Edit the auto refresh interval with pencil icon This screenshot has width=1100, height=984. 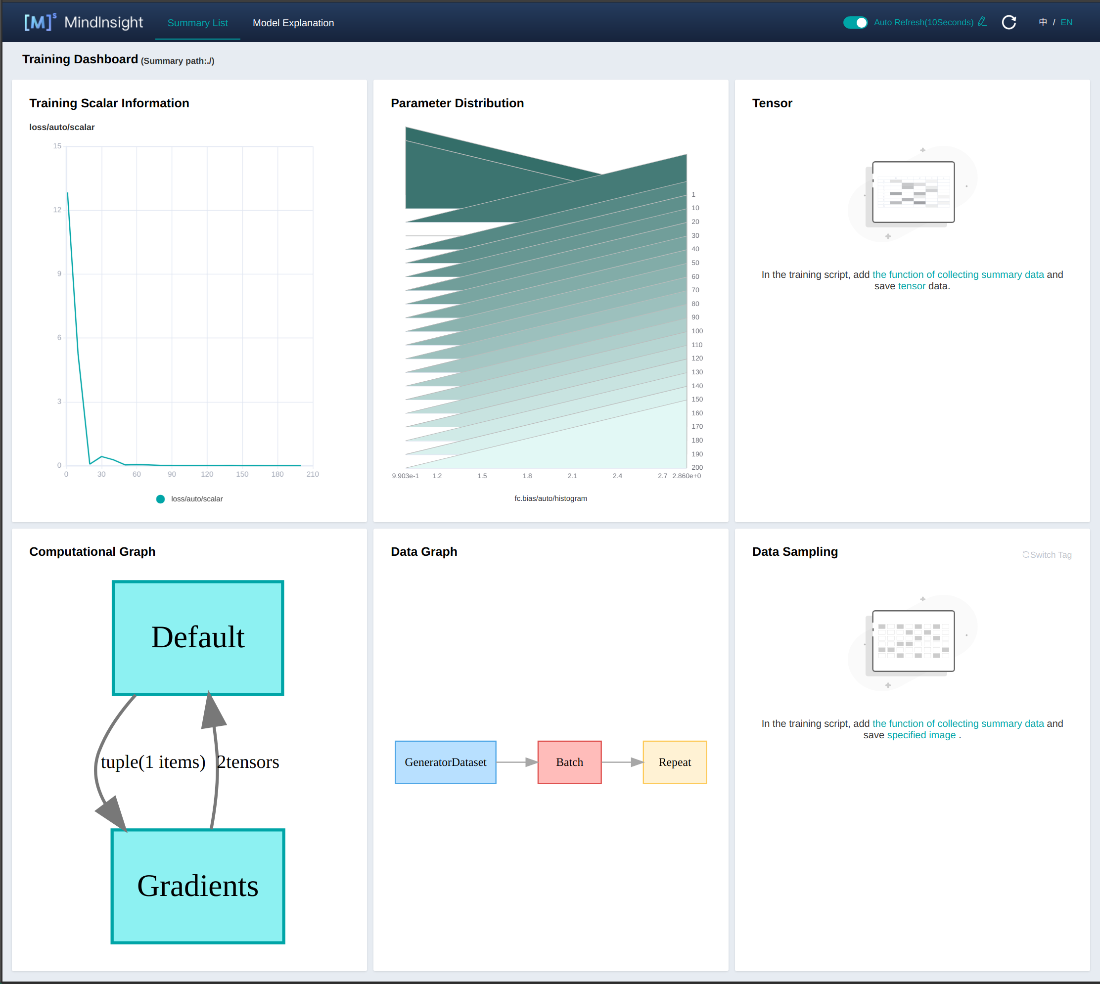point(982,22)
